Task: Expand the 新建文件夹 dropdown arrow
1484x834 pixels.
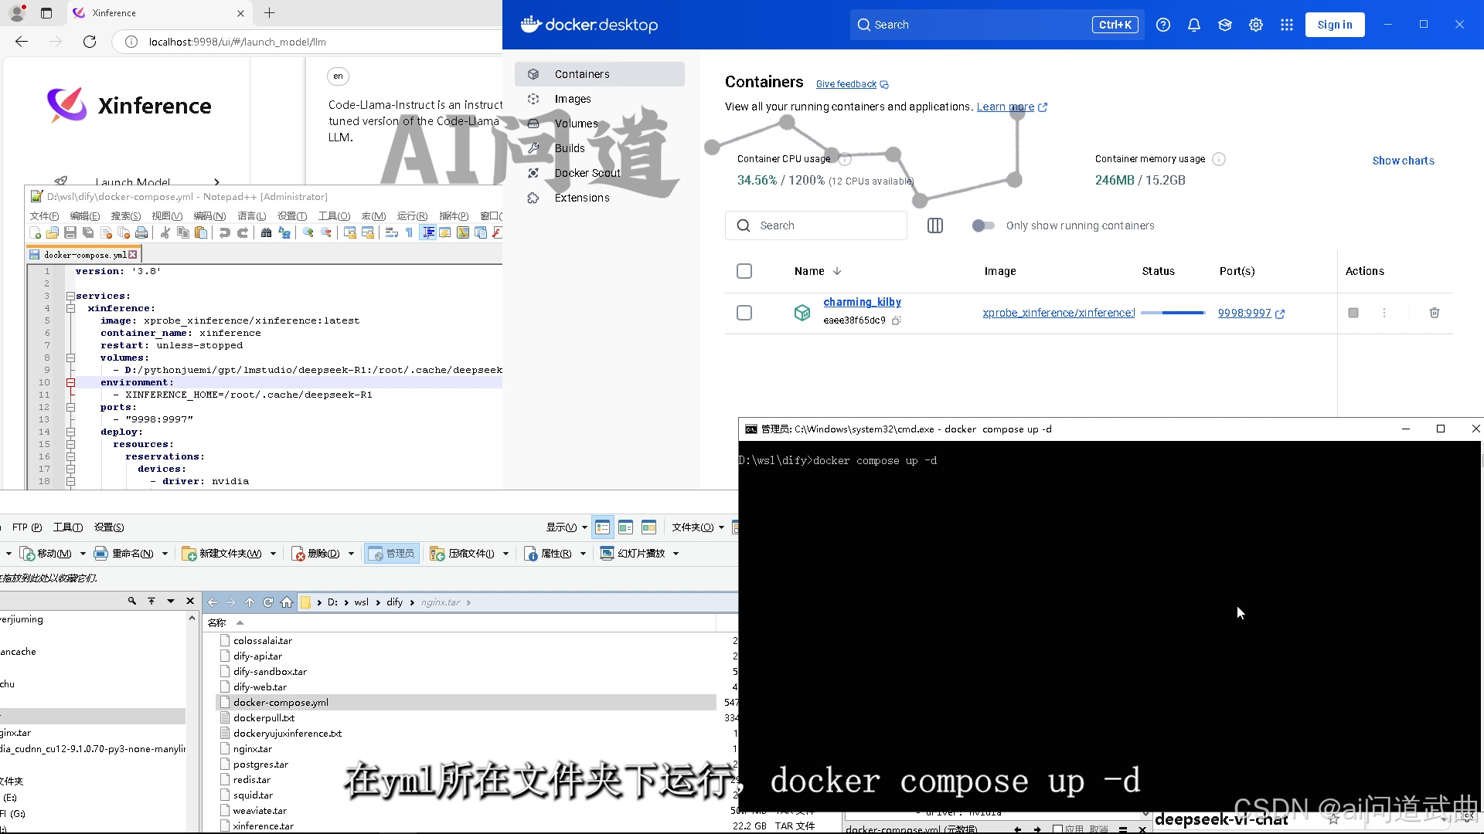Action: [x=274, y=554]
